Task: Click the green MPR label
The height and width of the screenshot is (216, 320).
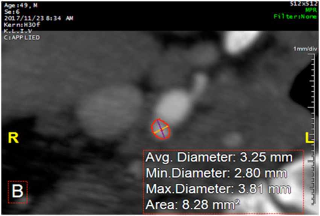Action: point(311,10)
